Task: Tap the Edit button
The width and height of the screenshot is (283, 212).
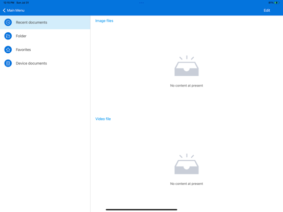Action: 267,10
